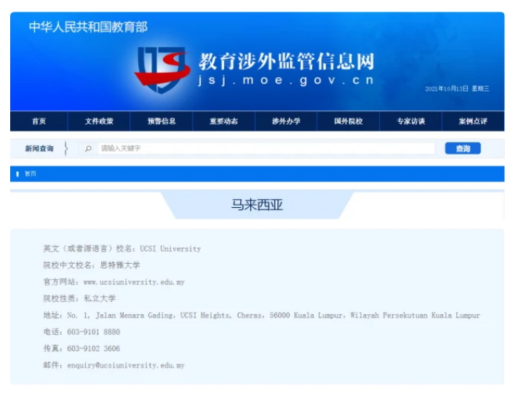This screenshot has width=518, height=394.
Task: Click fax number 603-9102 3606
Action: click(x=94, y=348)
